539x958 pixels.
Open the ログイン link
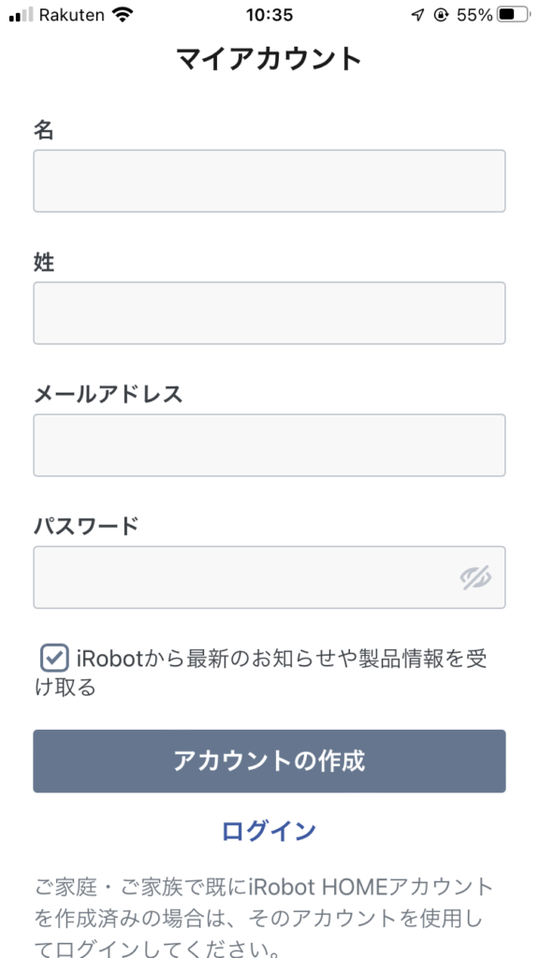pyautogui.click(x=269, y=831)
